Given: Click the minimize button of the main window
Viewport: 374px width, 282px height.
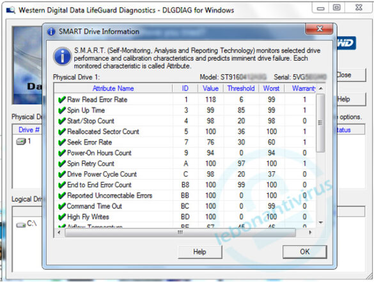Looking at the screenshot, I should [320, 8].
